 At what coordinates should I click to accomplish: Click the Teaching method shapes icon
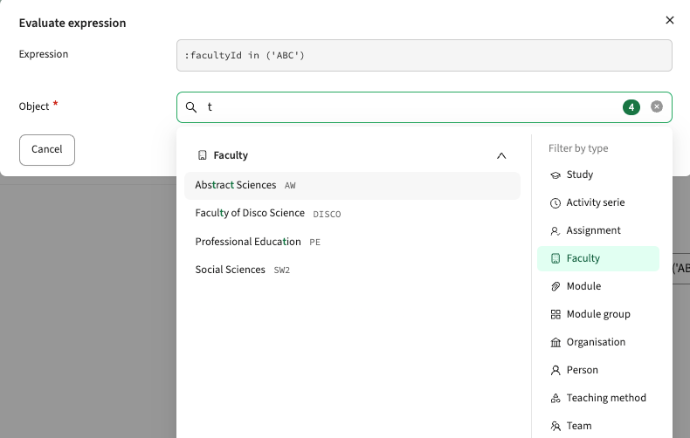click(555, 399)
